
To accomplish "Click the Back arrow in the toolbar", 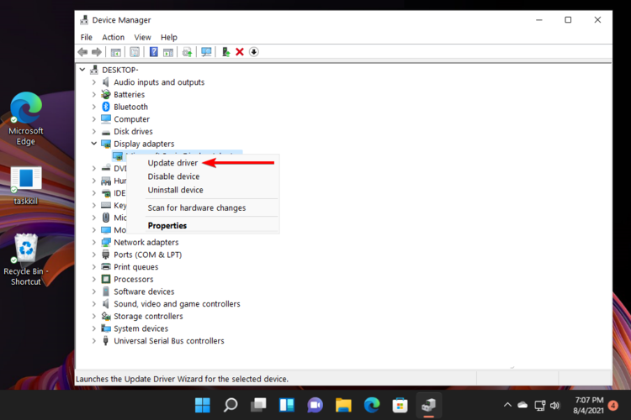I will click(82, 52).
